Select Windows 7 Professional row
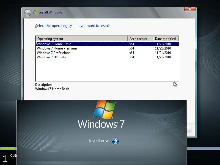 [108, 53]
